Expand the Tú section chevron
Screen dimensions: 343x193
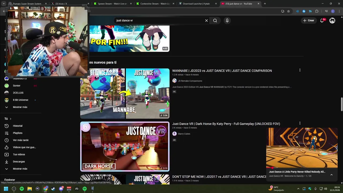tap(10, 119)
